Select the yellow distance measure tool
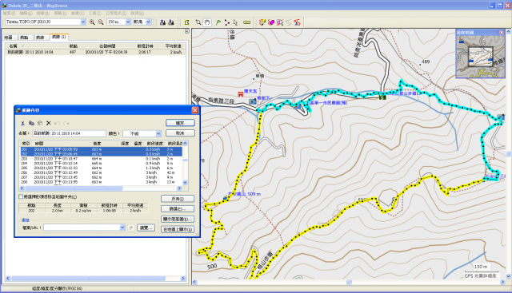This screenshot has width=512, height=293. pyautogui.click(x=247, y=22)
